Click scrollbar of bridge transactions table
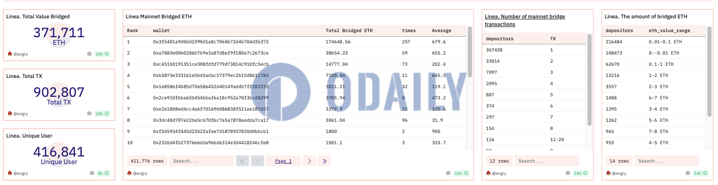 click(x=590, y=80)
